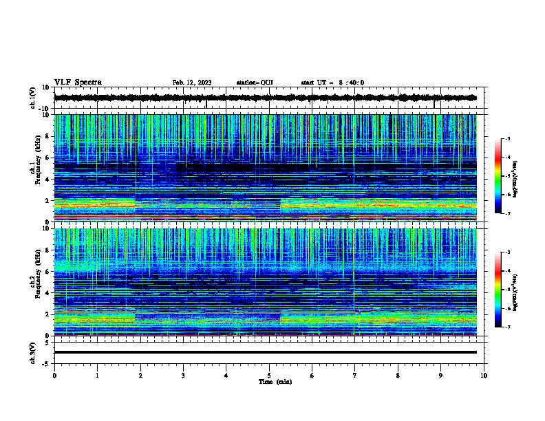Click the ch.1 "Frequency (kHz)" axis label
The height and width of the screenshot is (421, 545).
[38, 160]
